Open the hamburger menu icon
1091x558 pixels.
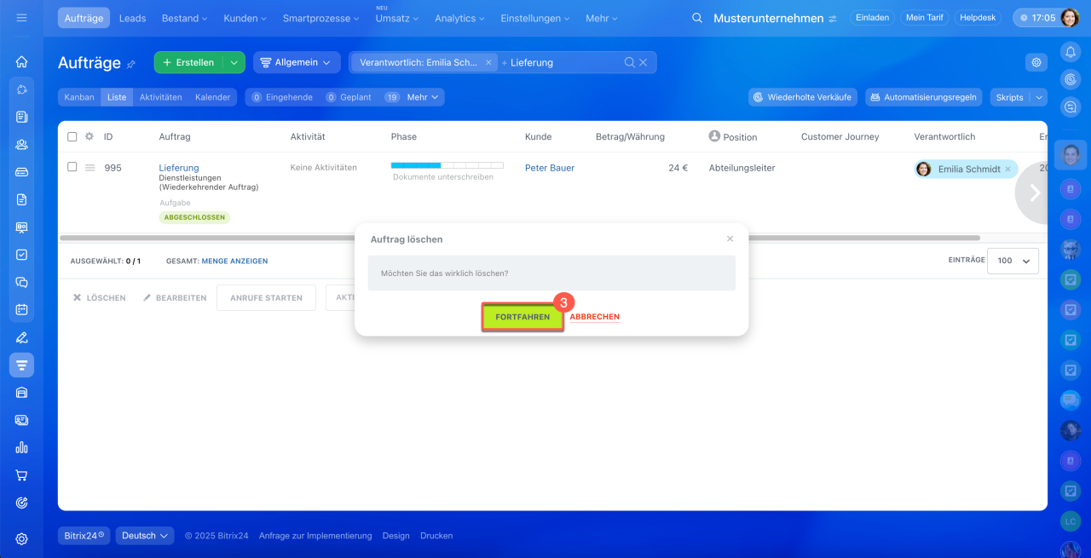point(22,18)
